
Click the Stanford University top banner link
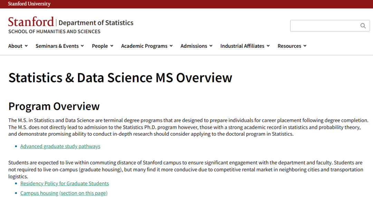29,4
